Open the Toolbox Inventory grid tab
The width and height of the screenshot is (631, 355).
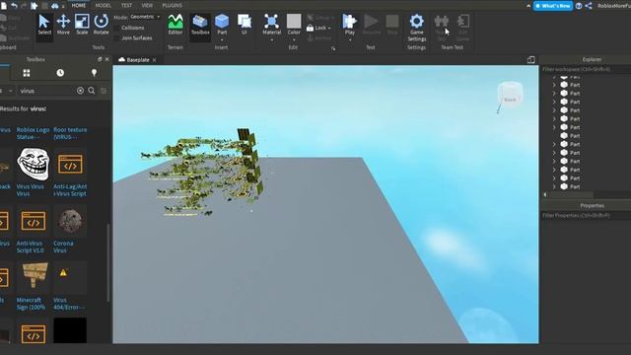point(27,73)
